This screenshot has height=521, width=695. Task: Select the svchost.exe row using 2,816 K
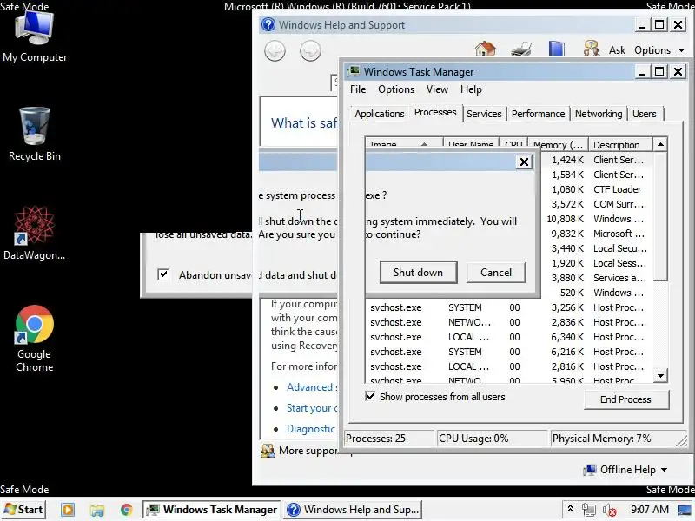point(509,366)
